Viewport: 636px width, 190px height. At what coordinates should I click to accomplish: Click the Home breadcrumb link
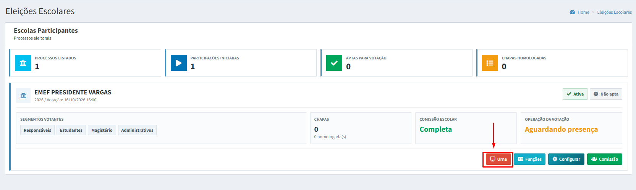click(x=583, y=12)
